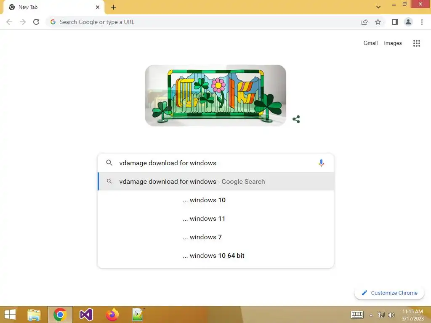Viewport: 431px width, 323px height.
Task: Click the Chrome taskbar icon
Action: (60, 315)
